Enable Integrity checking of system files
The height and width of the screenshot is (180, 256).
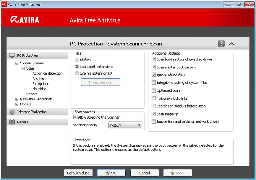(x=154, y=82)
